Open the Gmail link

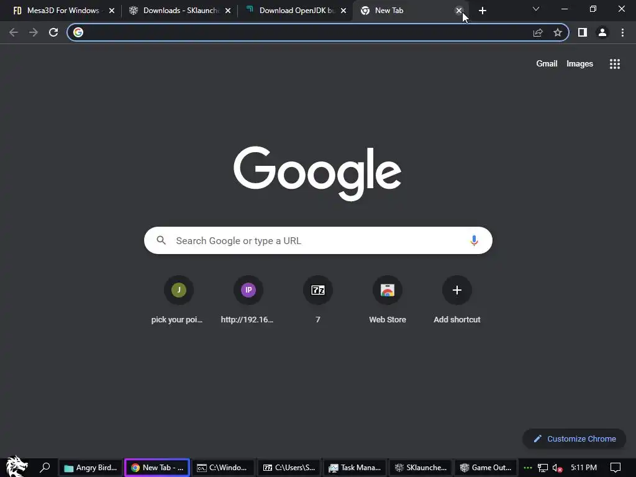pos(547,64)
